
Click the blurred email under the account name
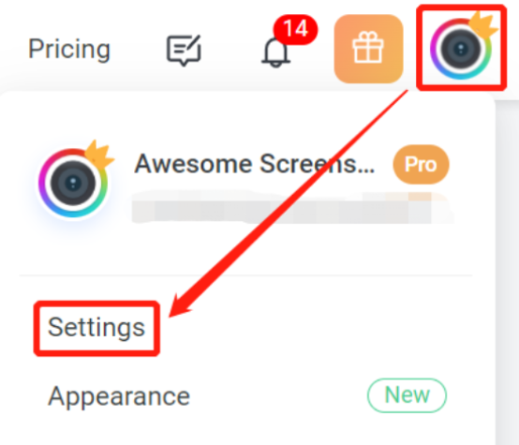pos(292,207)
